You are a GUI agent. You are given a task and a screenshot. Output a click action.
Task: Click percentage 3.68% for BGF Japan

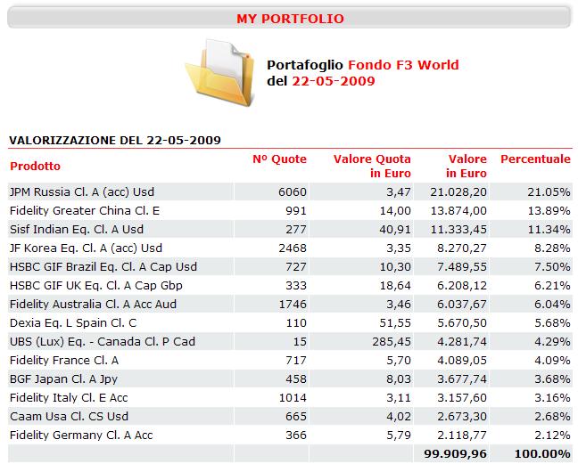pyautogui.click(x=552, y=379)
